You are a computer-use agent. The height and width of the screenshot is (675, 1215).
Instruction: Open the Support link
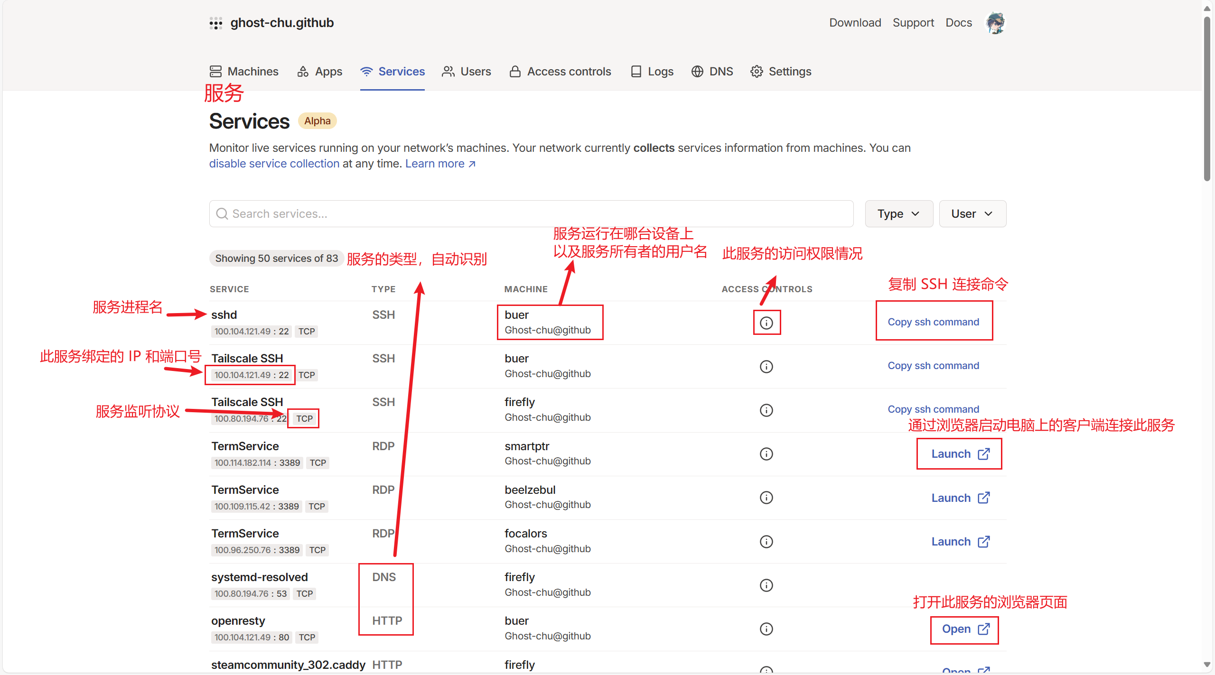[913, 23]
